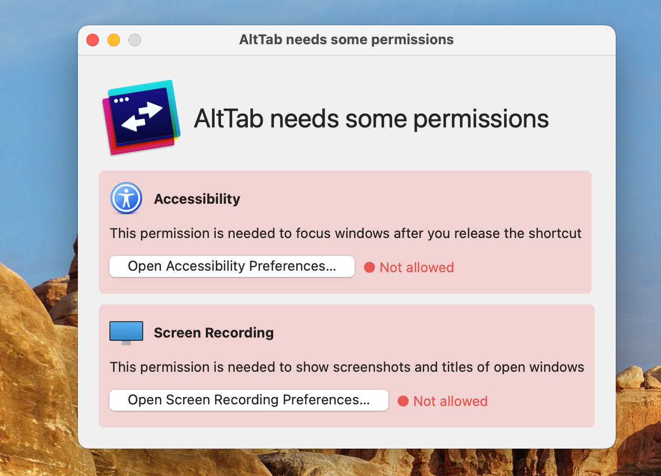
Task: Click the large "AltTab needs some permissions" heading
Action: 371,119
